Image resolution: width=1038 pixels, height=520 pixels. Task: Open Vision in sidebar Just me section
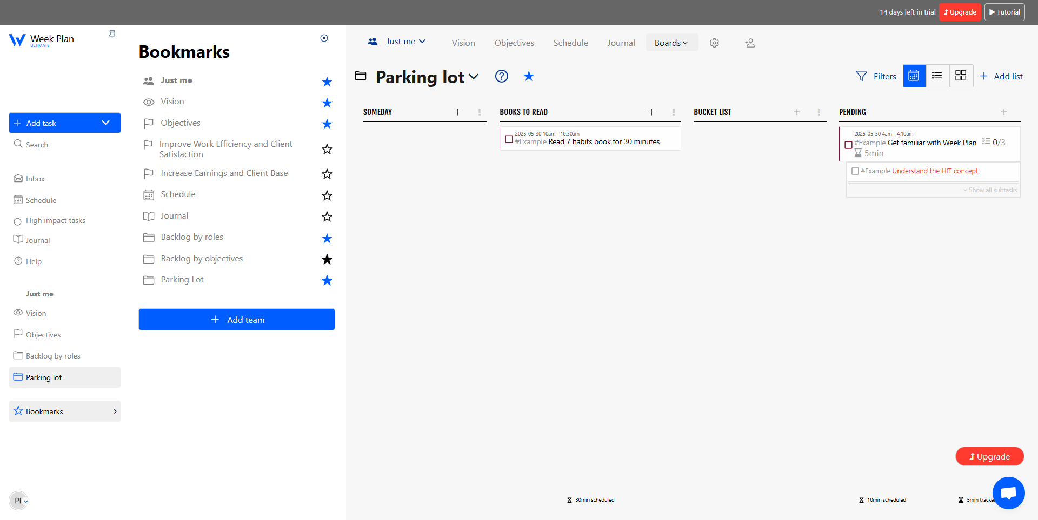pyautogui.click(x=30, y=313)
